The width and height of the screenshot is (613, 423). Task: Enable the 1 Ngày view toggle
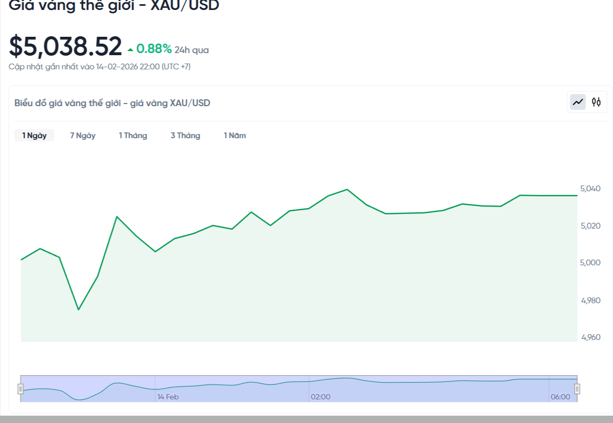tap(34, 135)
